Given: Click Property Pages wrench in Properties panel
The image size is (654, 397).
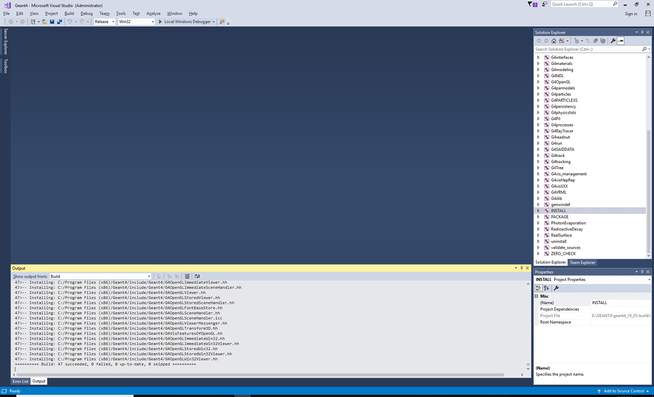Looking at the screenshot, I should [x=556, y=288].
